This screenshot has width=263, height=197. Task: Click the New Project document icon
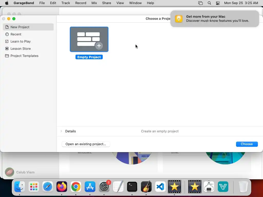coord(7,27)
